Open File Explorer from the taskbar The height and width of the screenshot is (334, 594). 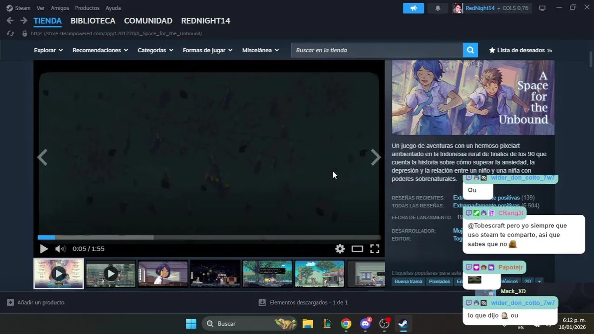click(308, 323)
